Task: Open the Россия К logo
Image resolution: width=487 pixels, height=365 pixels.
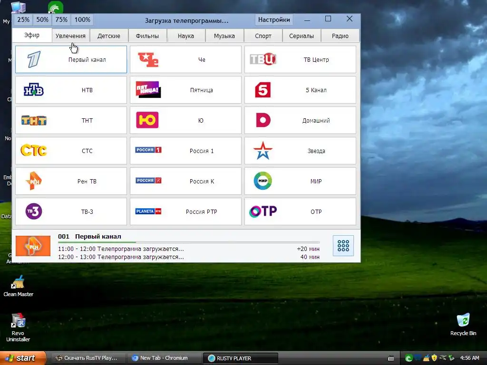Action: coord(148,180)
